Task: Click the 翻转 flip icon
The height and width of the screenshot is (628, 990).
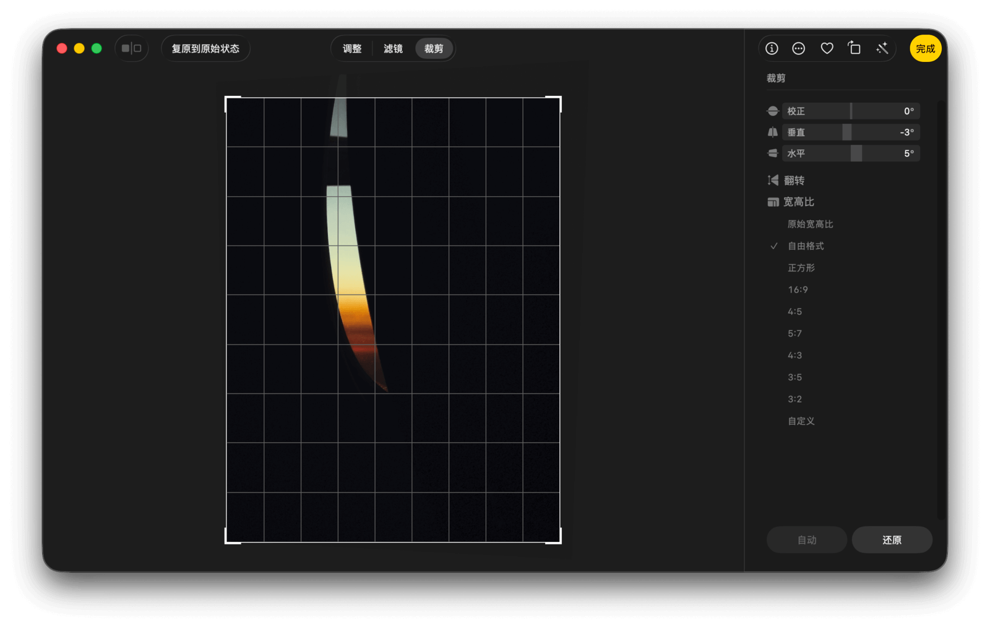Action: coord(773,180)
